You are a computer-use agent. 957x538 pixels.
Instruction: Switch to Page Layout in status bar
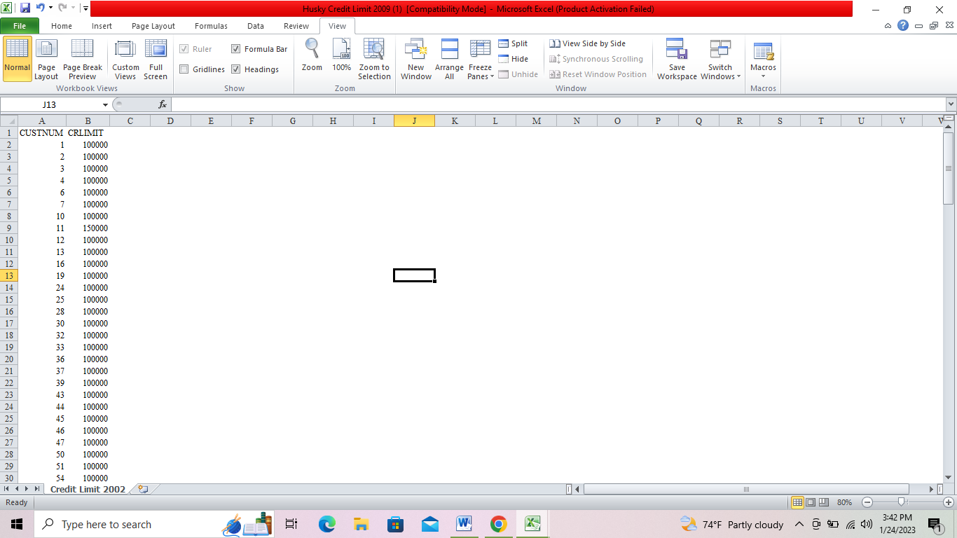(x=811, y=502)
